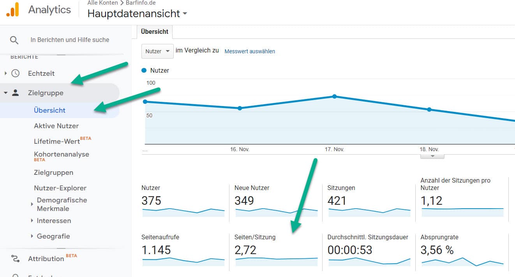Click the 17. Nov. data point on chart

click(x=334, y=96)
